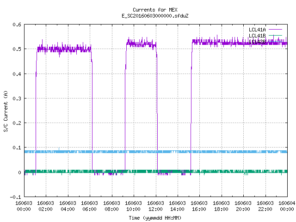Click the x-axis tick label 04:00
Screen dimensions: 296x222
[x=68, y=209]
